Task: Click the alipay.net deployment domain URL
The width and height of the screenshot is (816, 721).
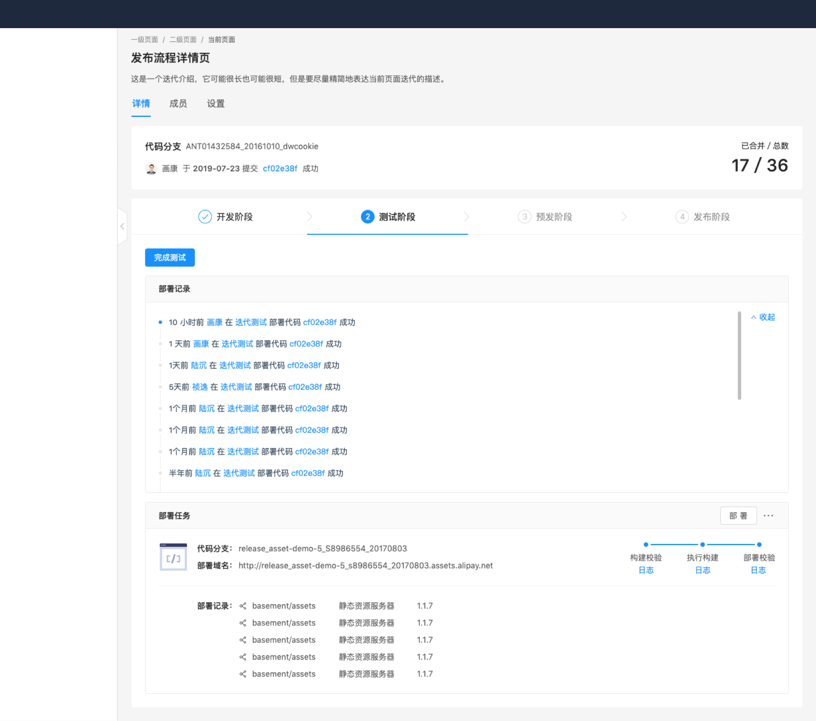Action: click(x=366, y=566)
